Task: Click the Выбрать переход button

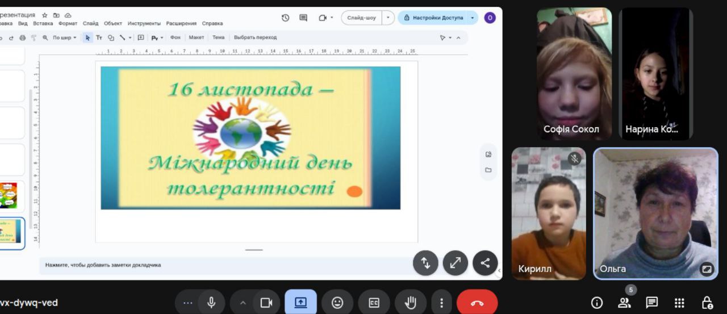Action: [255, 37]
